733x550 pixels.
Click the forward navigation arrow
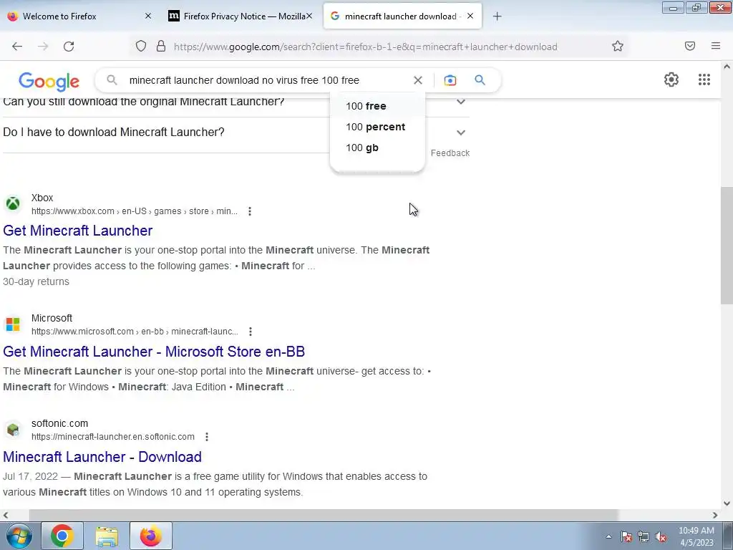tap(43, 47)
